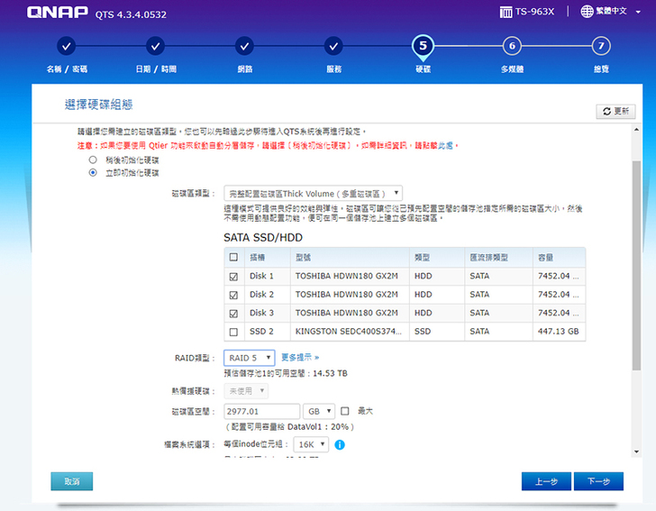Click the globe language icon in header
This screenshot has width=656, height=511.
tap(587, 12)
